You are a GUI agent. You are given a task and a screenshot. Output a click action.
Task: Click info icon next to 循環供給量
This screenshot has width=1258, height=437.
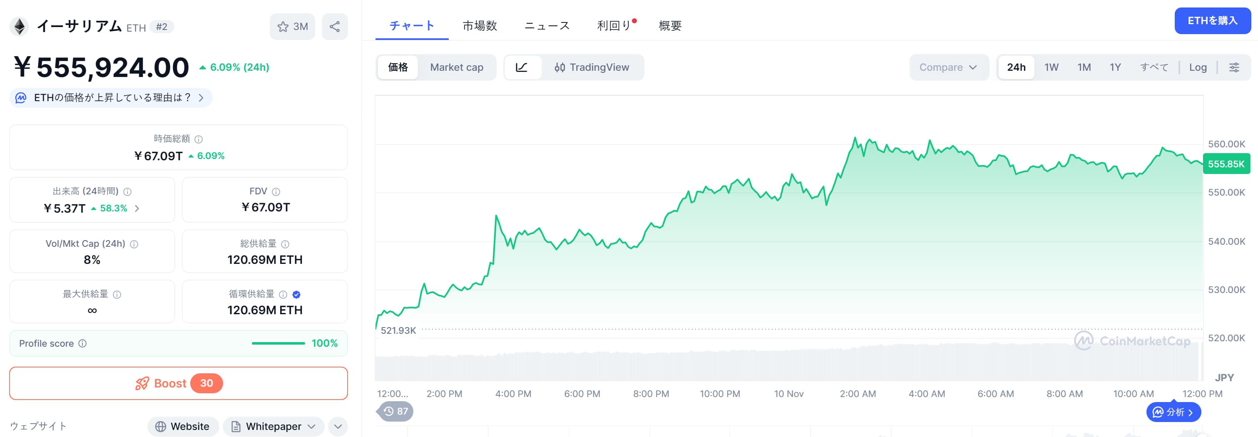pos(283,294)
